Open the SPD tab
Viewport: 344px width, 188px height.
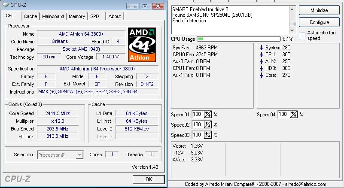(x=94, y=16)
